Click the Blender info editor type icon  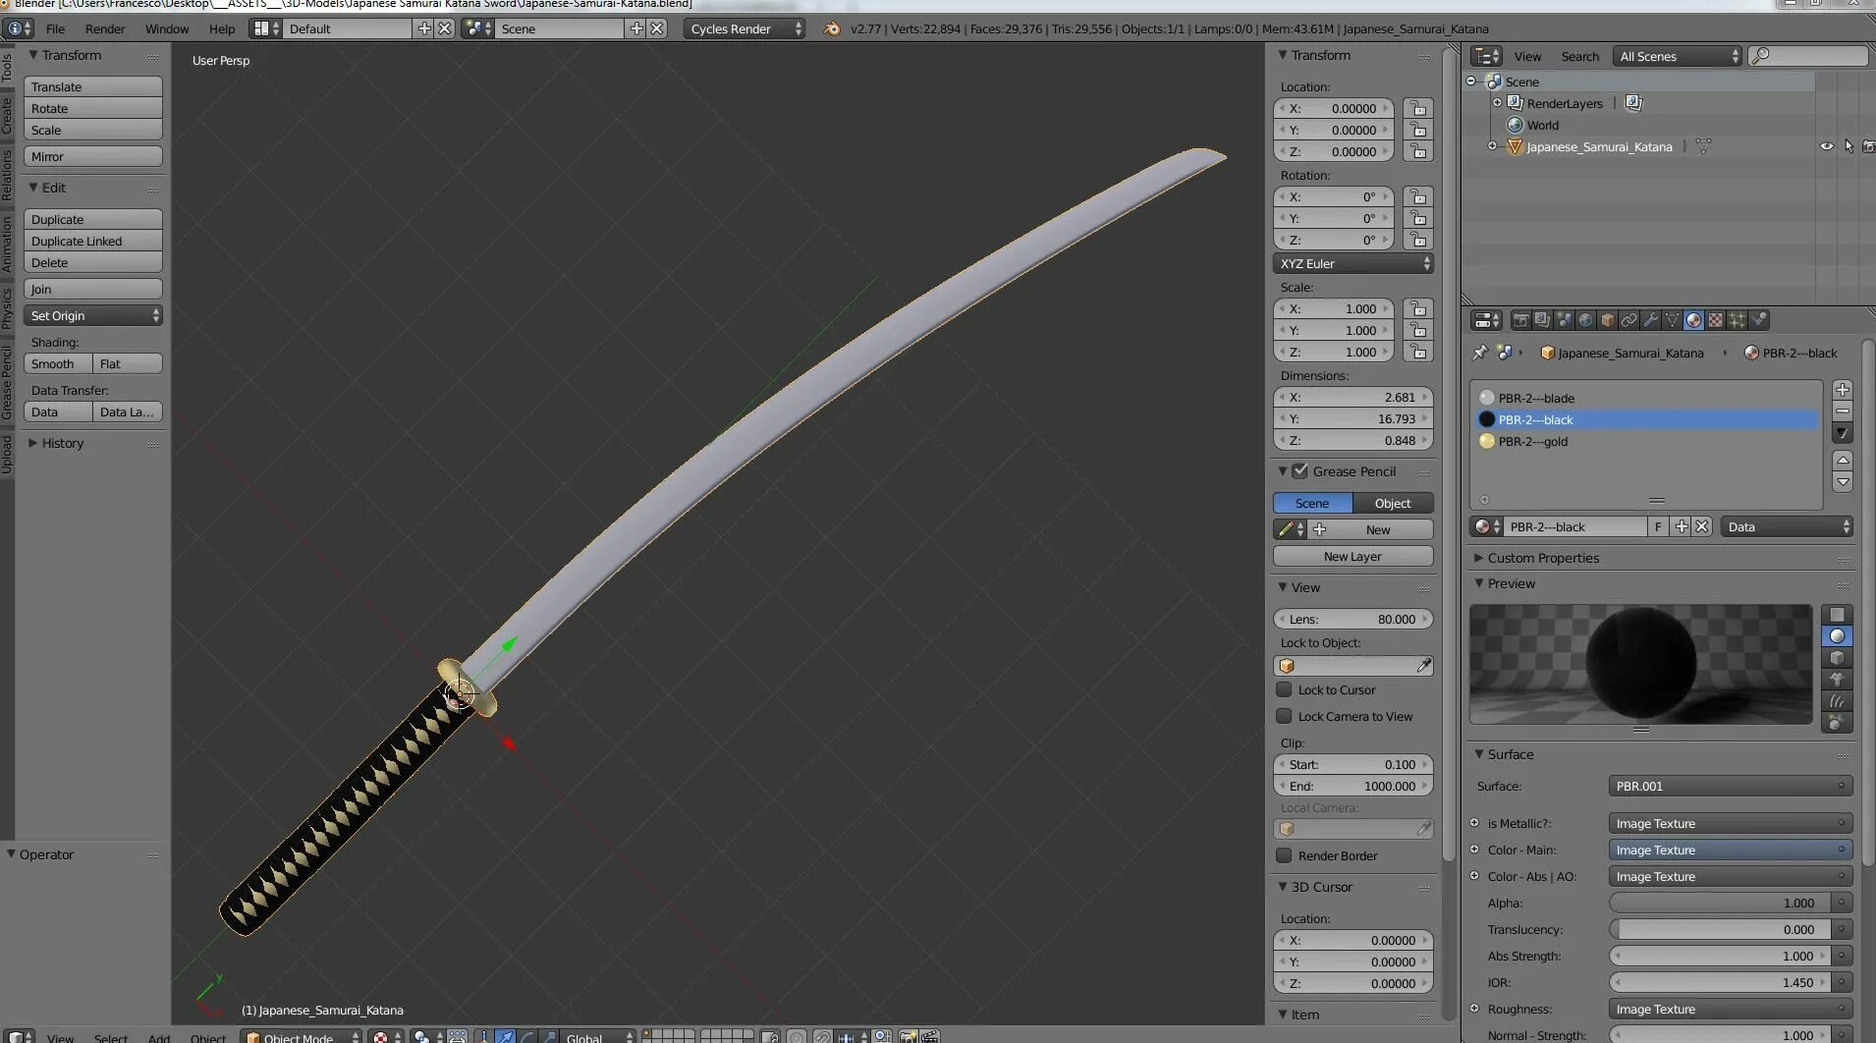pos(18,28)
